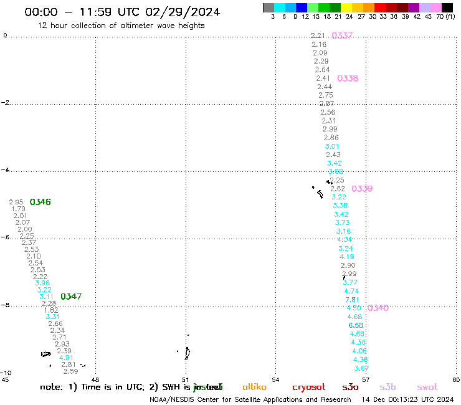Select the pink 0338 time label
This screenshot has width=461, height=405.
click(x=348, y=79)
